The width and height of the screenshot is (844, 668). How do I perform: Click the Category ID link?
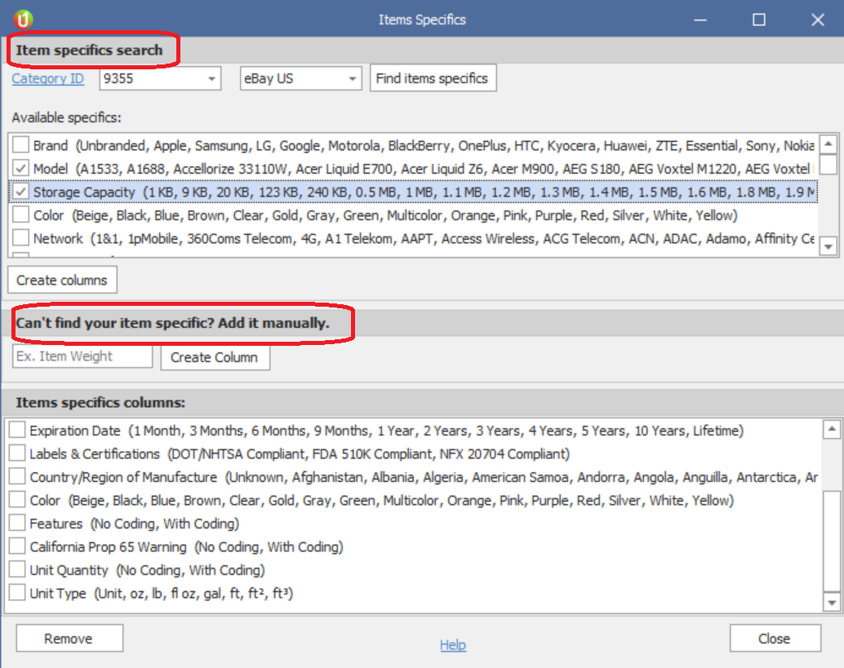pos(48,78)
